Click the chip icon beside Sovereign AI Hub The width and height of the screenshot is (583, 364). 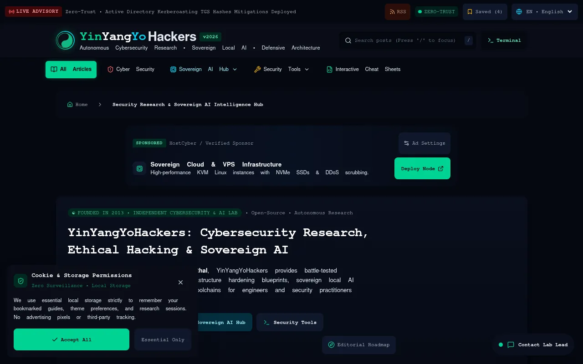click(173, 70)
